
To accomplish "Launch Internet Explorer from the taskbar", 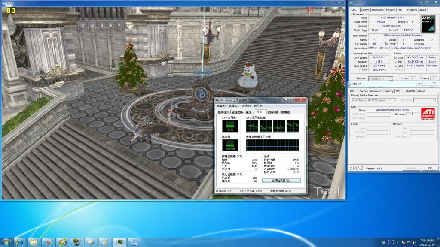I will (19, 242).
